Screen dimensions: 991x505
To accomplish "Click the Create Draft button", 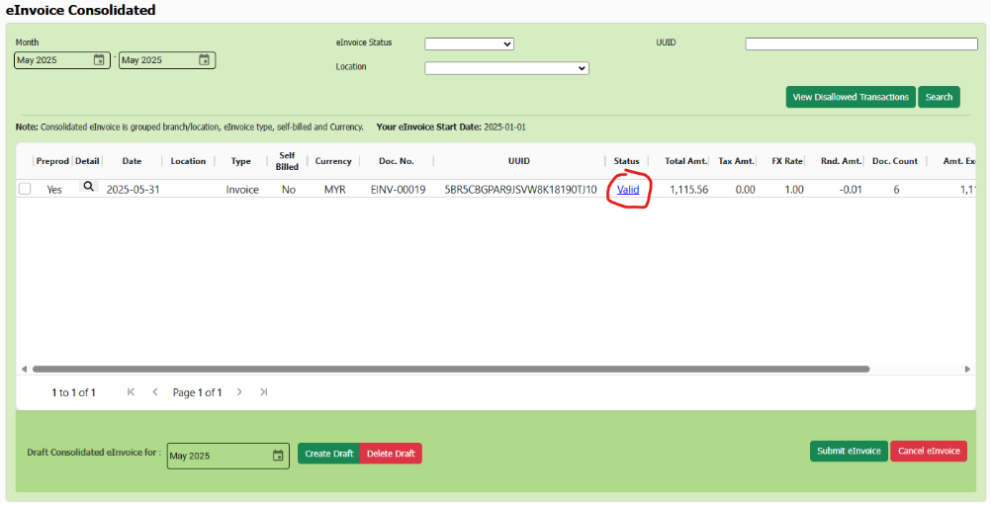I will (x=328, y=454).
